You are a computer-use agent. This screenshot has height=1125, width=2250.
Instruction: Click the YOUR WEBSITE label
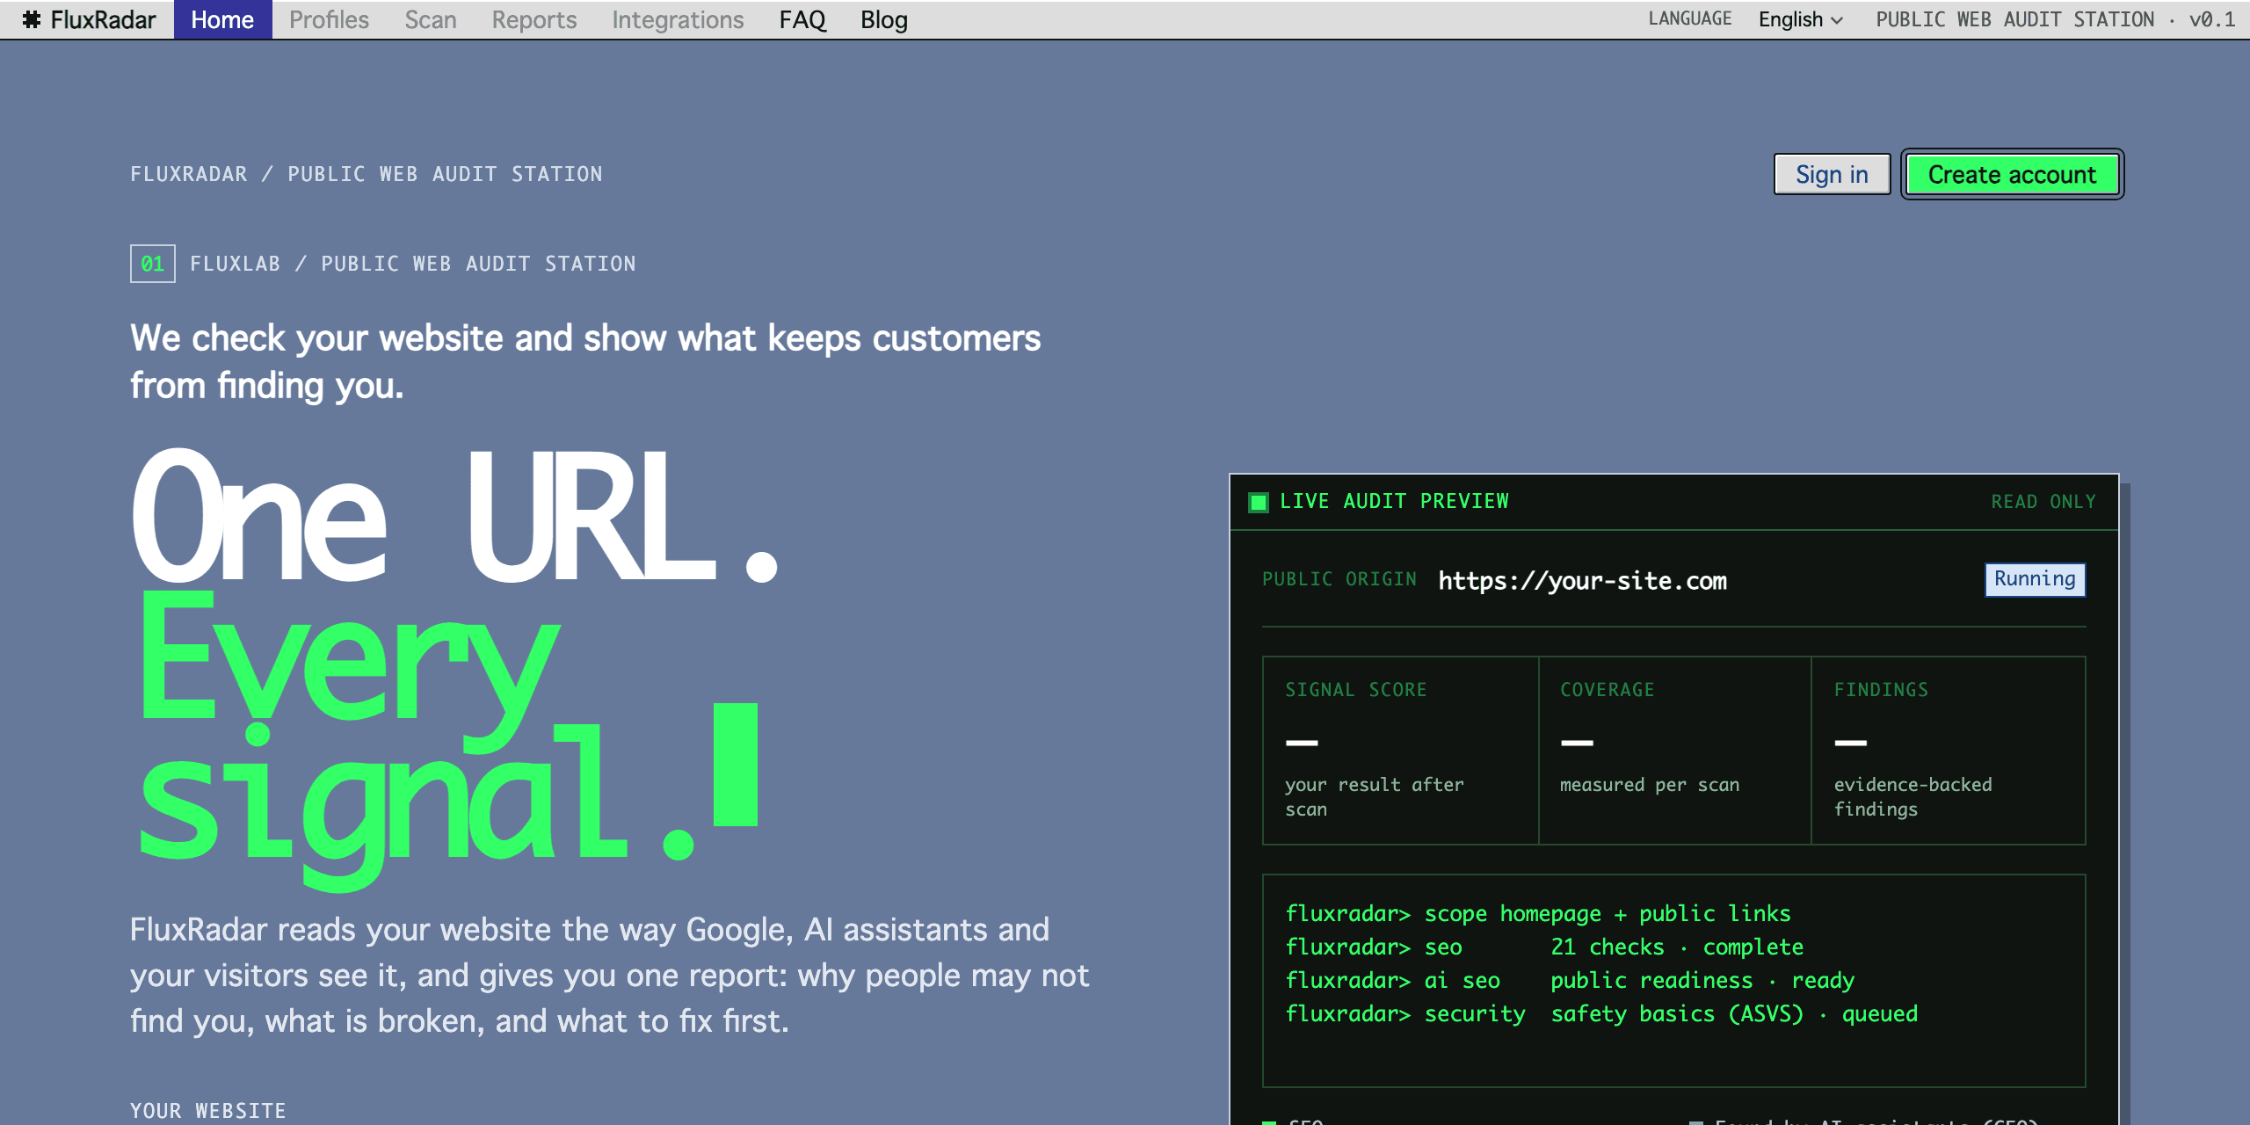click(208, 1111)
